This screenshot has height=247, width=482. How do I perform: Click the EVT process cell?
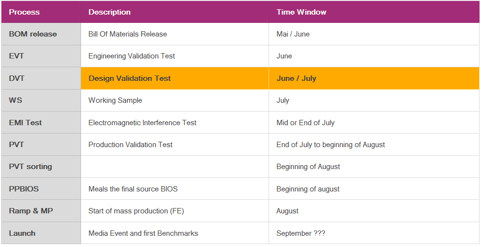(x=17, y=56)
